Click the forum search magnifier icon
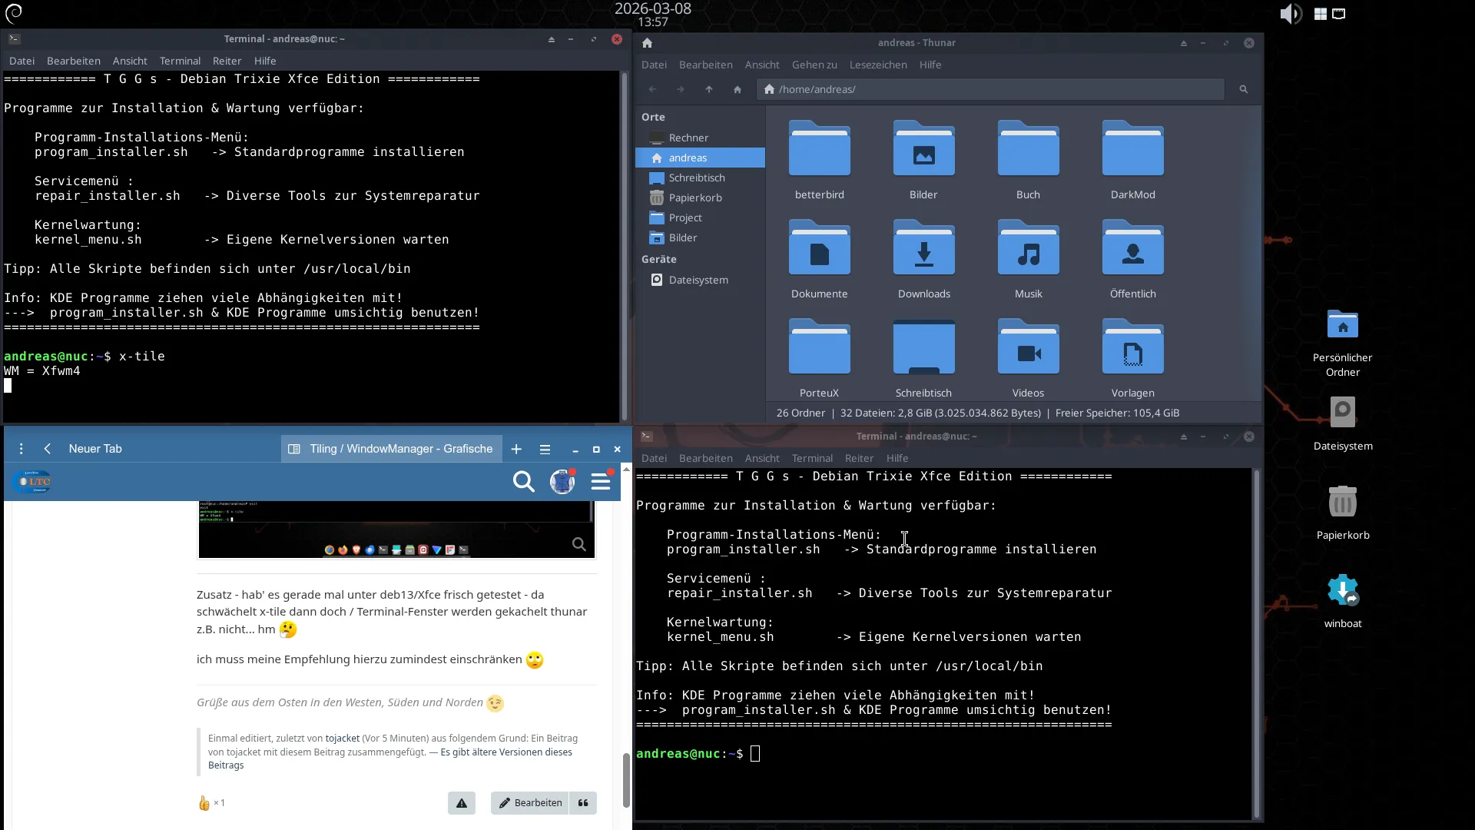The image size is (1475, 830). 523,482
